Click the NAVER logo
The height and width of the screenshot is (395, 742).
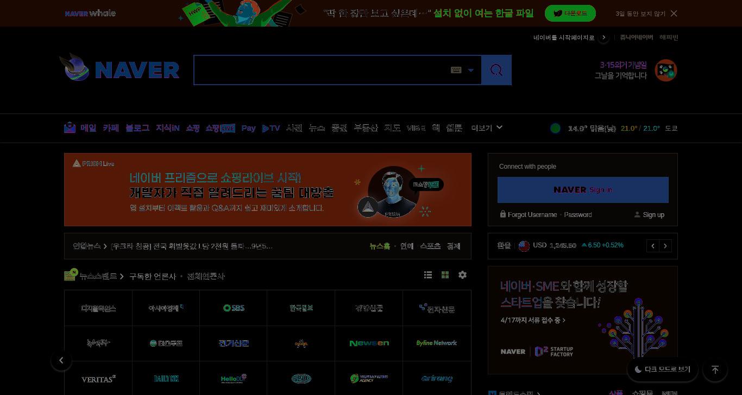tap(137, 70)
